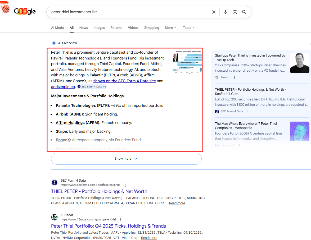This screenshot has width=311, height=240.
Task: Click Palantir Technologies (PLTR) term
Action: [x=83, y=105]
